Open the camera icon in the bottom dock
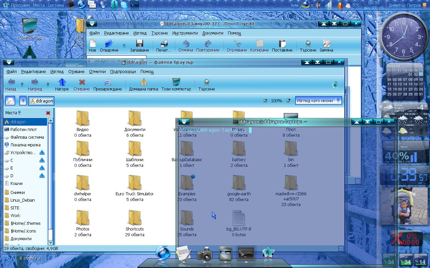Screen dimensions: 430x268 pos(205,254)
